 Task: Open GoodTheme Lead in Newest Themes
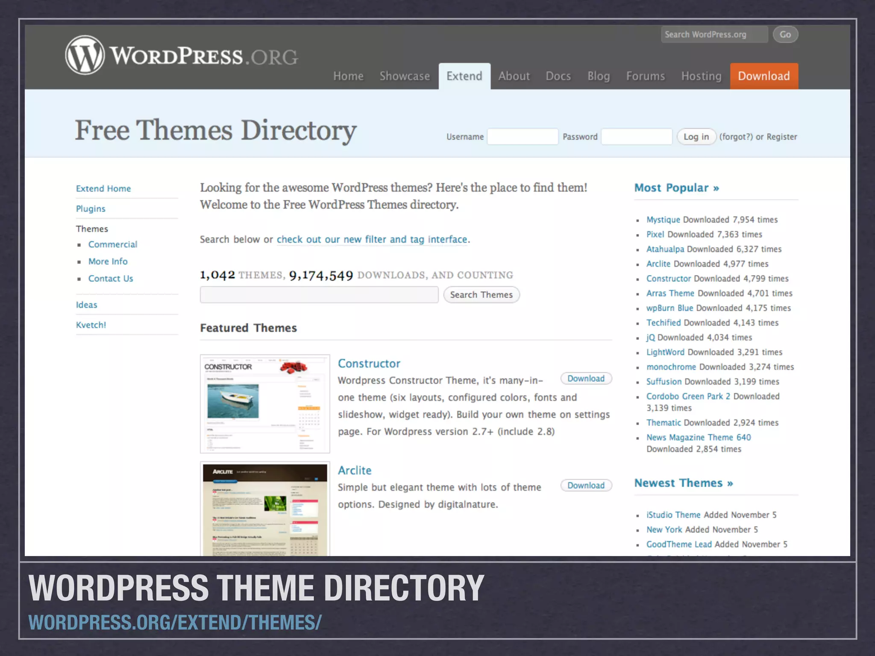pyautogui.click(x=679, y=544)
